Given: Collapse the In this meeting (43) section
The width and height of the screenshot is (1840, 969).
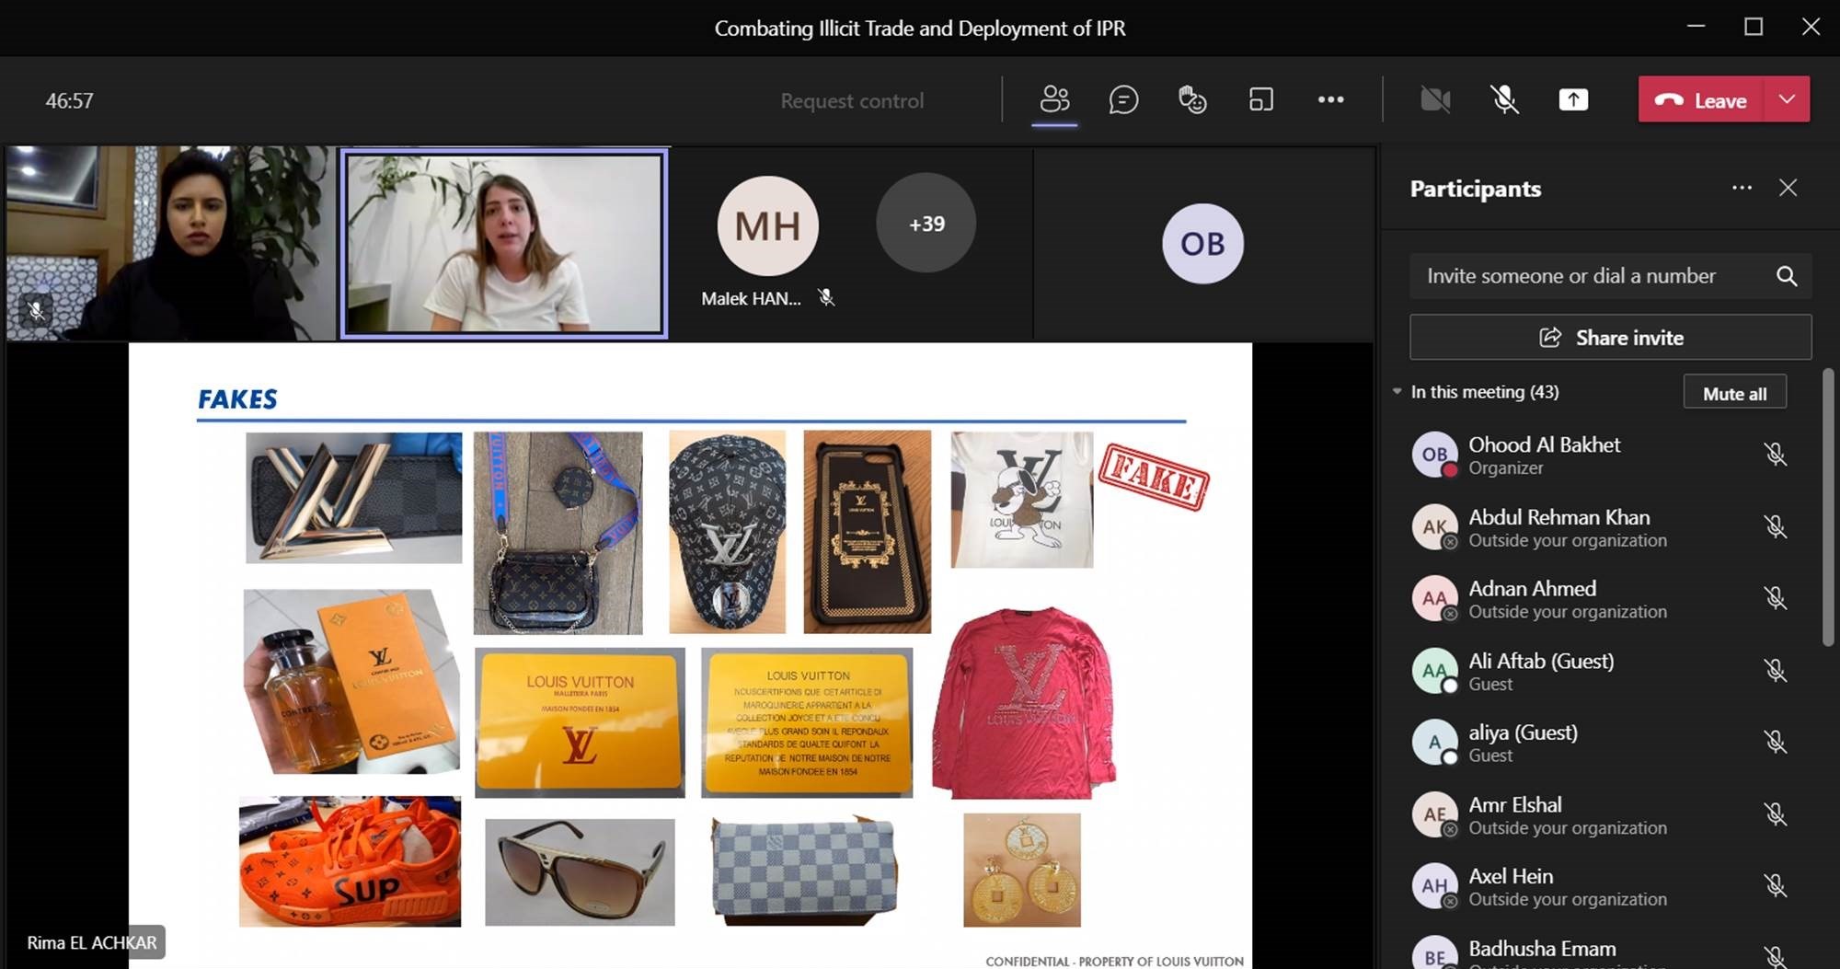Looking at the screenshot, I should click(x=1397, y=392).
